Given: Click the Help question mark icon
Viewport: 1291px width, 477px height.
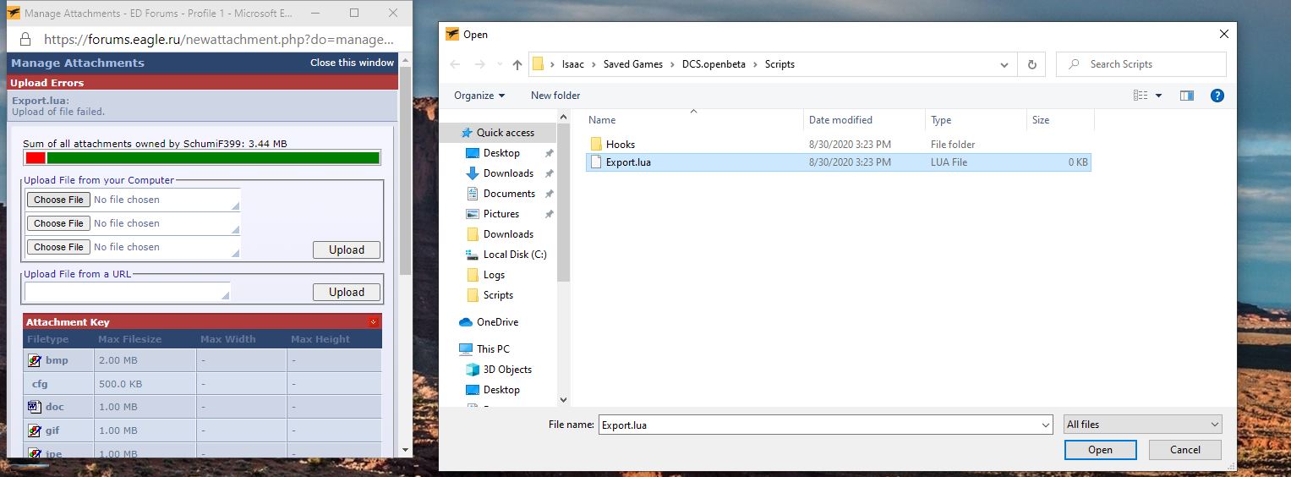Looking at the screenshot, I should [1217, 96].
